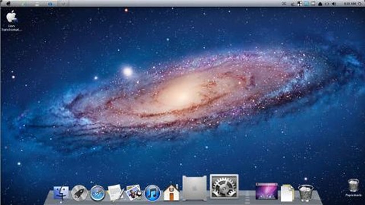Select the Papierkorb desktop trash icon
Viewport: 365px width, 205px height.
click(354, 187)
